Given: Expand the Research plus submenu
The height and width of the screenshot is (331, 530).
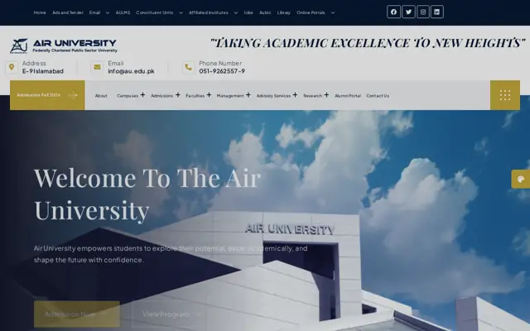Looking at the screenshot, I should pos(326,95).
